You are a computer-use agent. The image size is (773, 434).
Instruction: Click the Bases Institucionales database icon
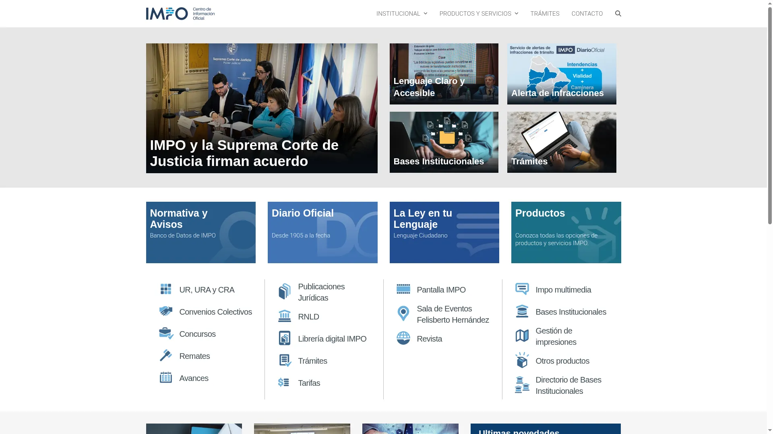[x=522, y=311]
